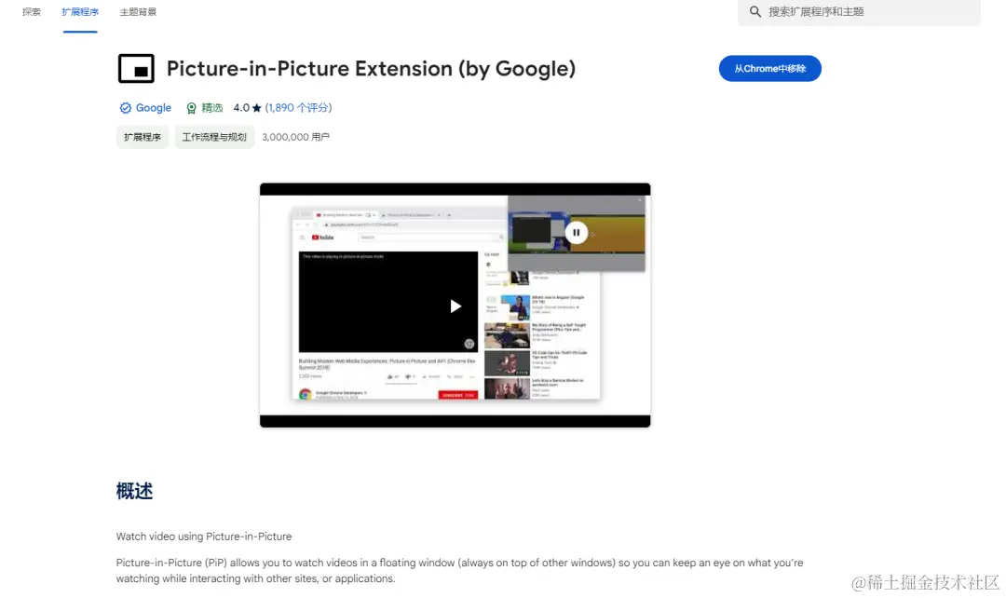Click the featured badge icon beside 精选
1006x598 pixels.
coord(191,108)
